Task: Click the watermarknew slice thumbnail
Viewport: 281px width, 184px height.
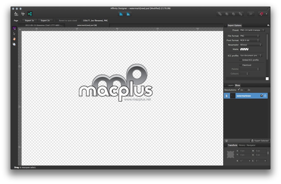Action: tap(233, 96)
